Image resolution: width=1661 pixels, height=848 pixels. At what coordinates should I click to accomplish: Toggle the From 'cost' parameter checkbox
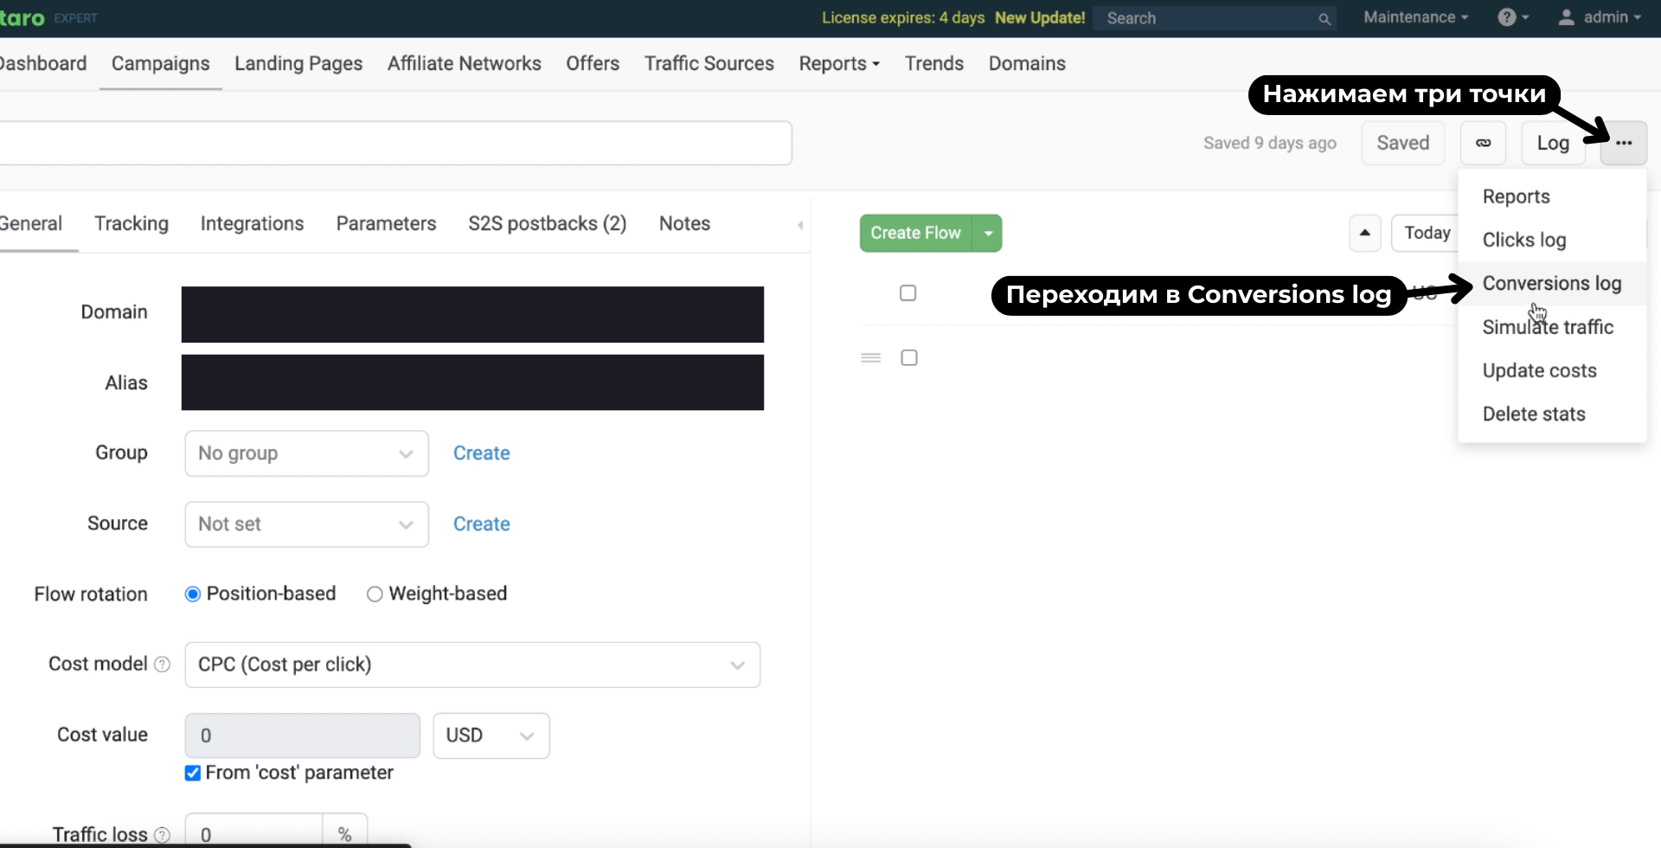click(x=193, y=773)
